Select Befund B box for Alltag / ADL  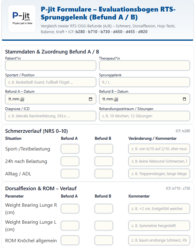click(103, 174)
